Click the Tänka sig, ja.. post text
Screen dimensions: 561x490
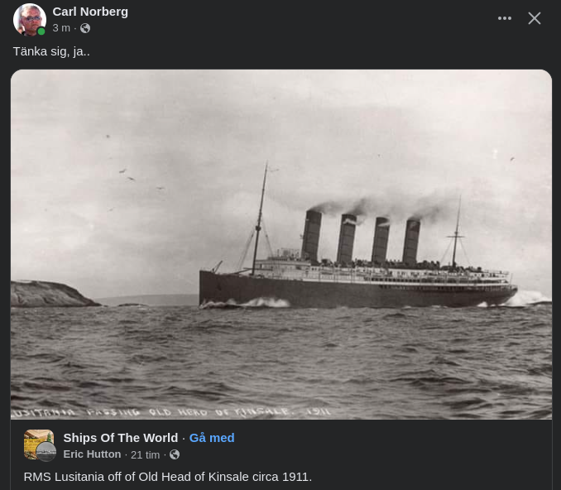(51, 51)
